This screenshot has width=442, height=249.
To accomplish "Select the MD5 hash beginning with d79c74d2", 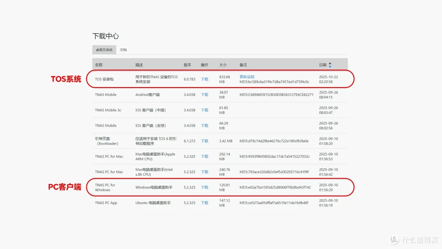I will (274, 141).
